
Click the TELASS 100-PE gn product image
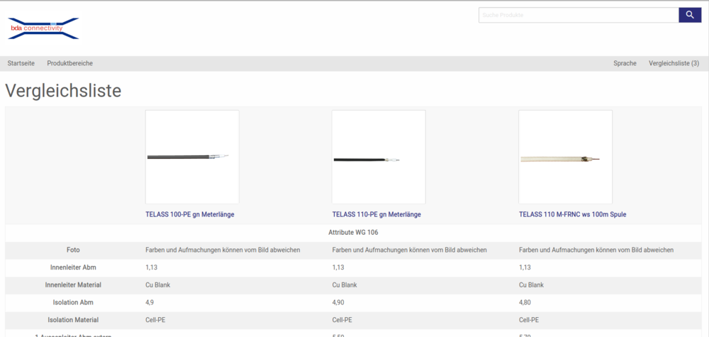coord(192,157)
